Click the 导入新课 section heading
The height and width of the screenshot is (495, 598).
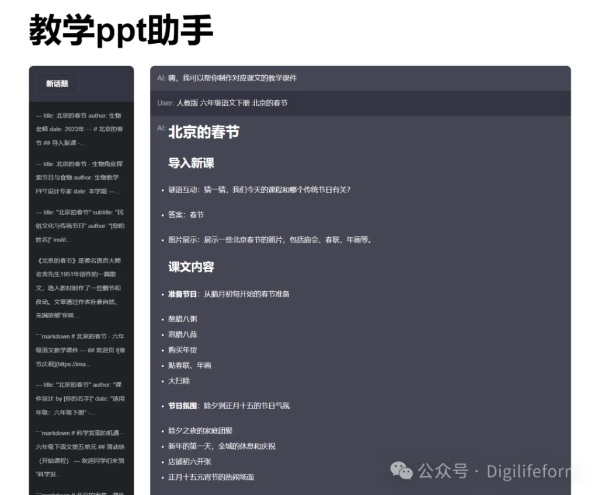[191, 163]
